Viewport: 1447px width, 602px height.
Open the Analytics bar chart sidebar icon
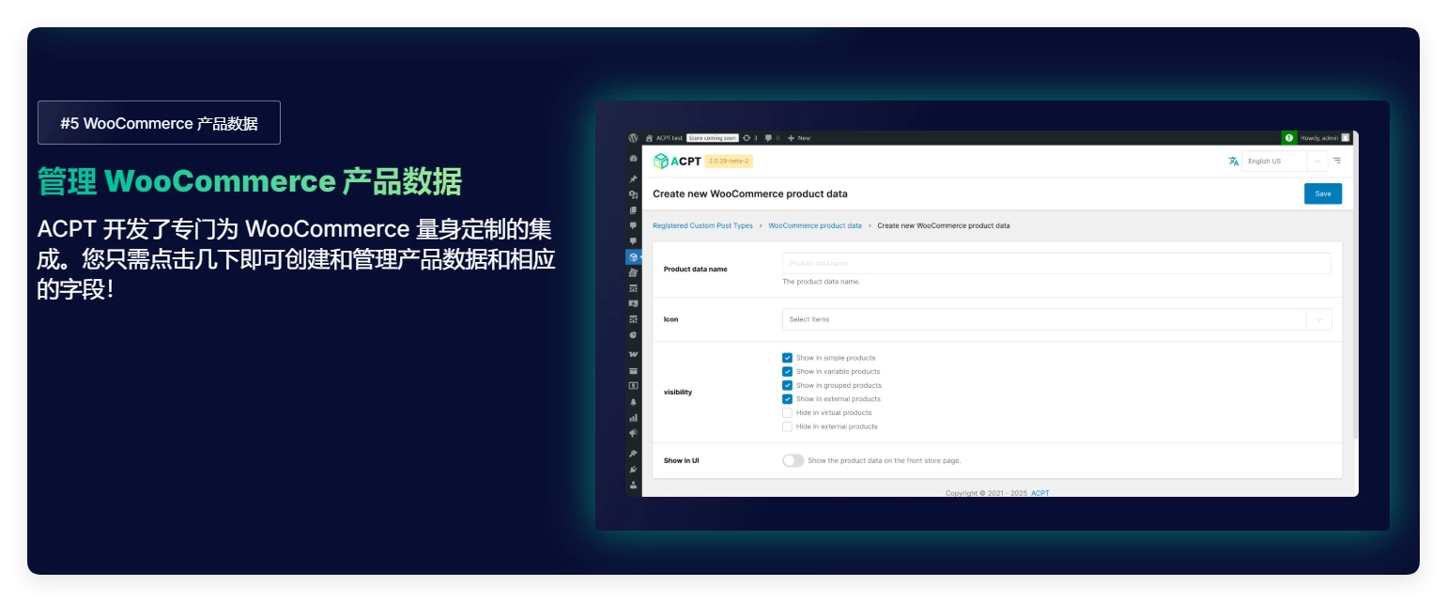634,418
